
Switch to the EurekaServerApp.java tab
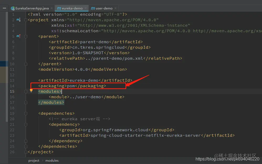tap(32, 8)
